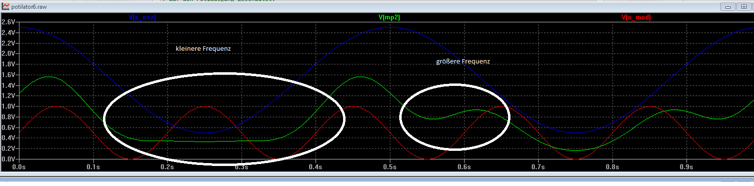The width and height of the screenshot is (754, 186).
Task: Click the 1.6V vertical axis label
Action: (8, 75)
